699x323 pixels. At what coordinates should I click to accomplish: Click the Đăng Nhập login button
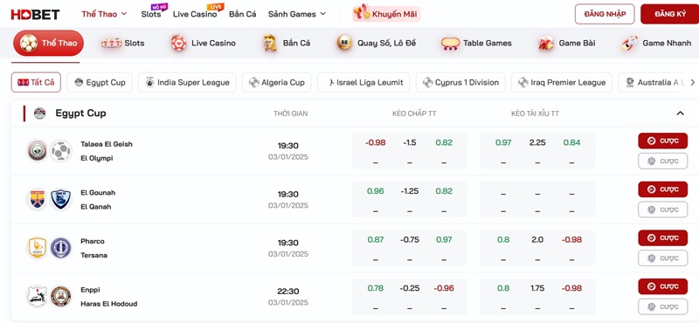tap(605, 14)
